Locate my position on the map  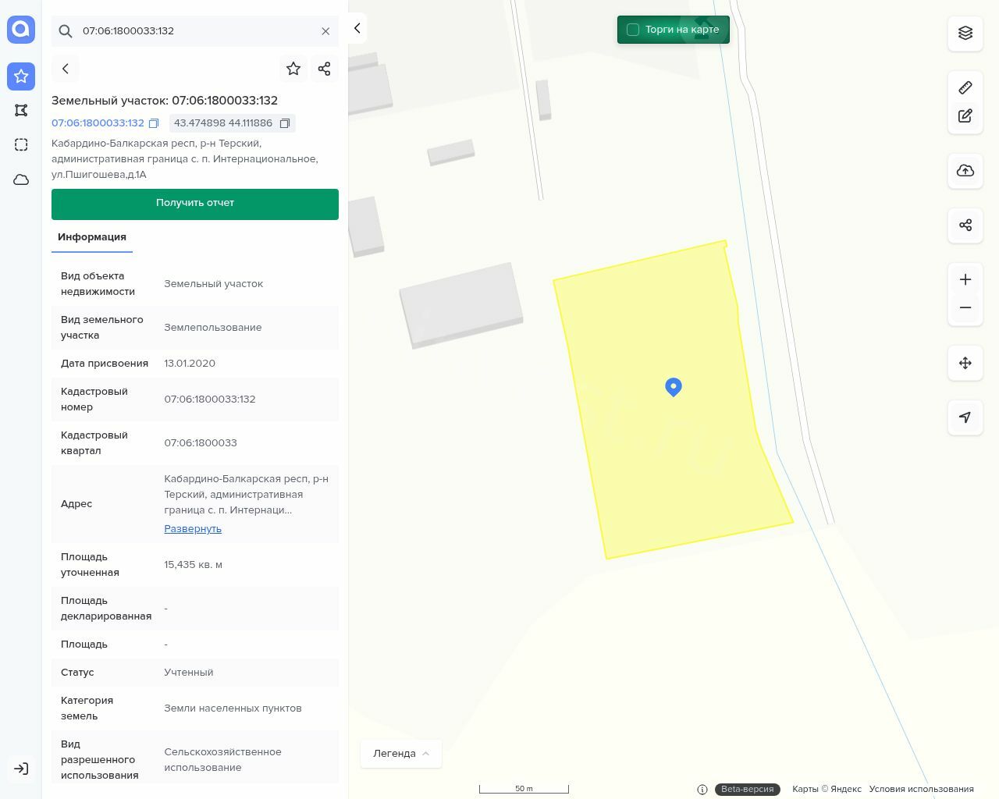pyautogui.click(x=965, y=417)
